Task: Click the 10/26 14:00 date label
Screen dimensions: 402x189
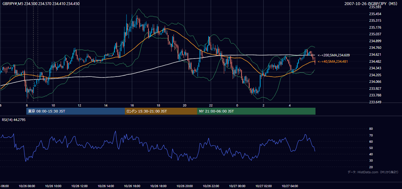Action: (x=106, y=186)
